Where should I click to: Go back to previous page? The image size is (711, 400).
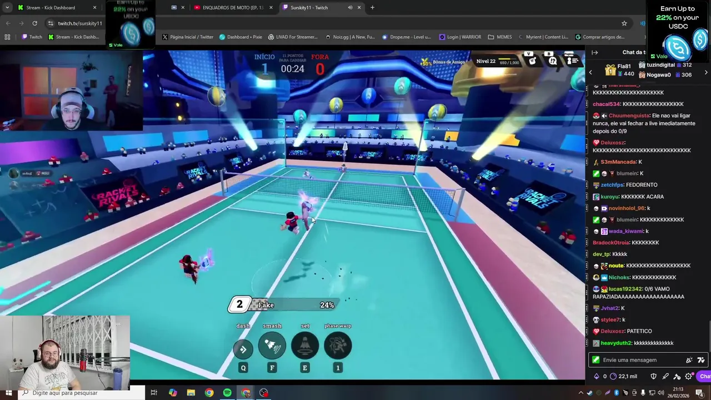[x=8, y=23]
